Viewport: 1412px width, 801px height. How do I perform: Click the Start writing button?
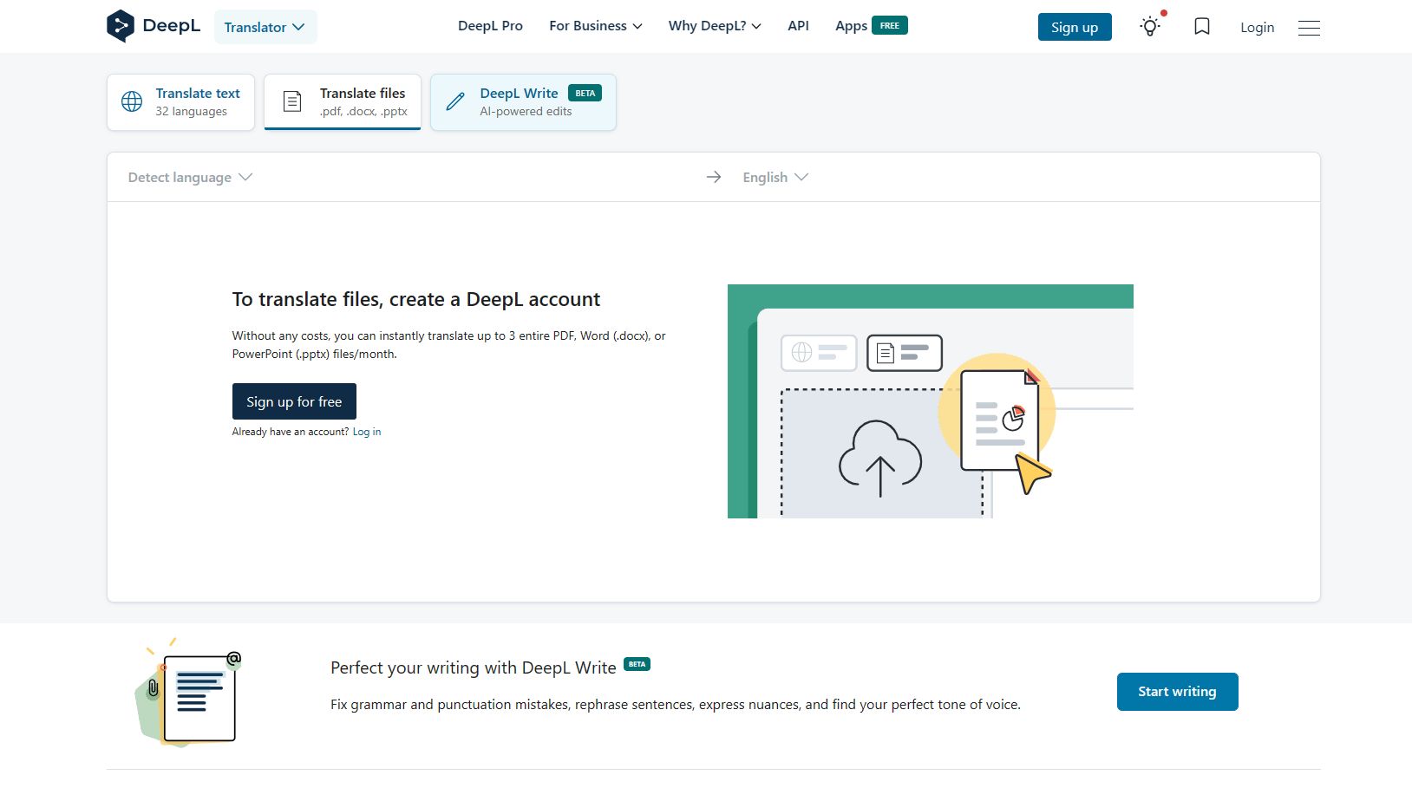click(x=1177, y=692)
